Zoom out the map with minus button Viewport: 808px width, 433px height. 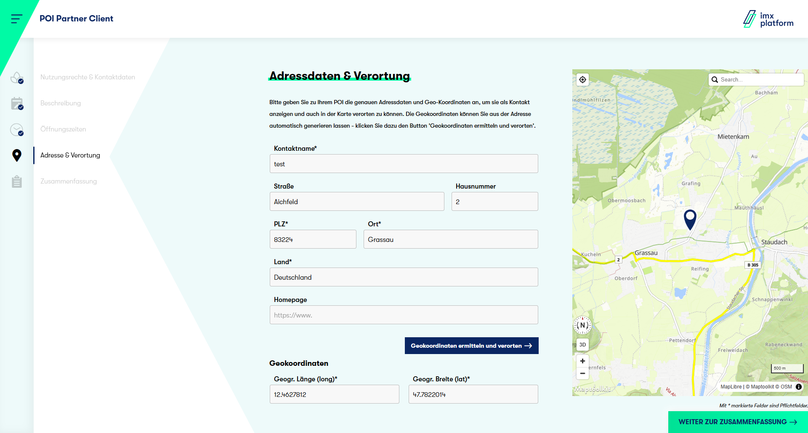click(582, 373)
